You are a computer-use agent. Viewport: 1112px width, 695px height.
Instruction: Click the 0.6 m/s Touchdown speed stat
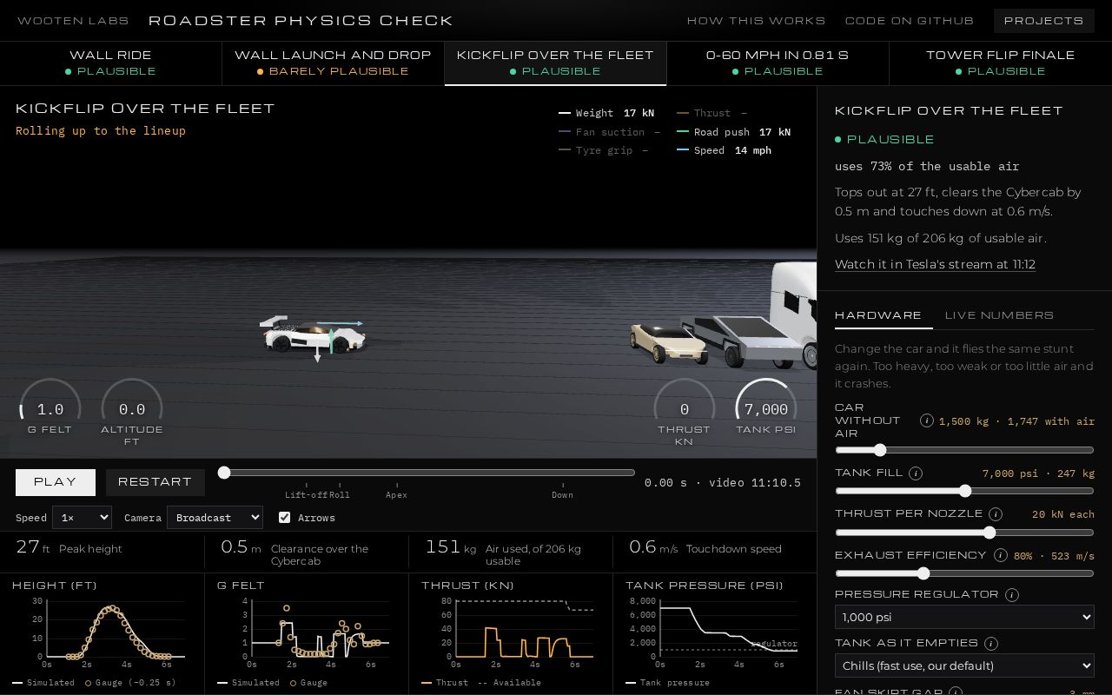pyautogui.click(x=715, y=552)
